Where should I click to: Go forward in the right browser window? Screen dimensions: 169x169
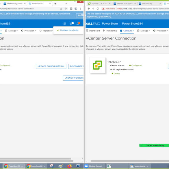93,9
